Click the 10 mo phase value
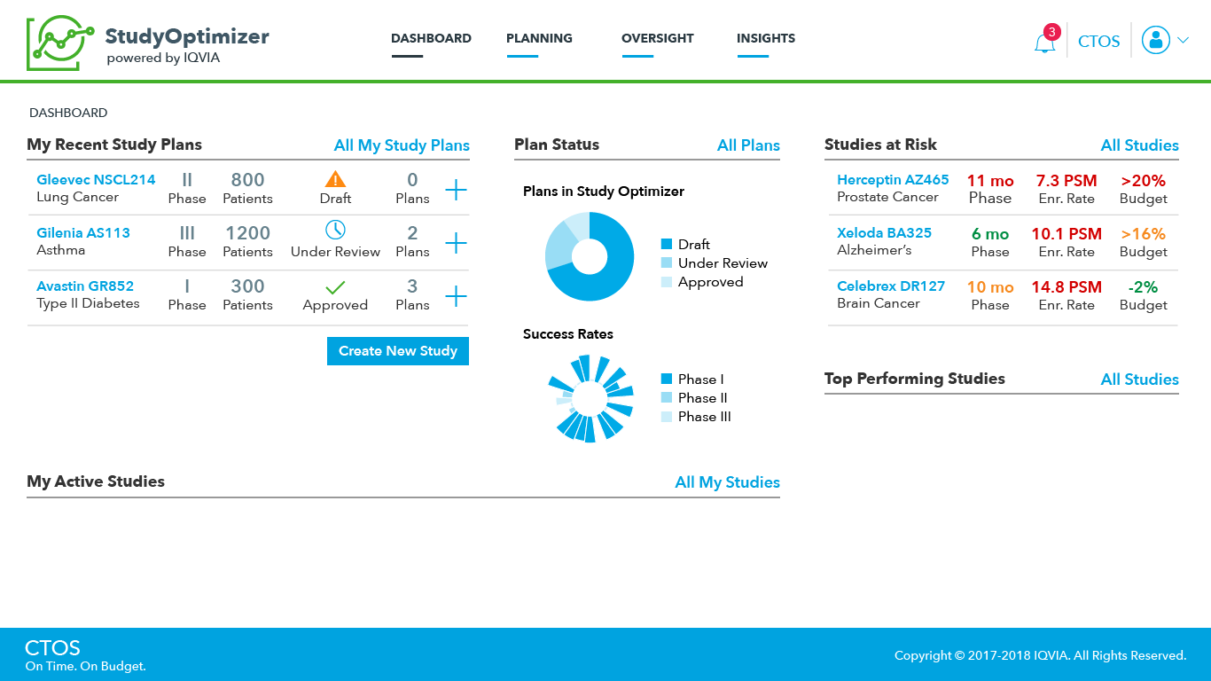 (x=990, y=287)
